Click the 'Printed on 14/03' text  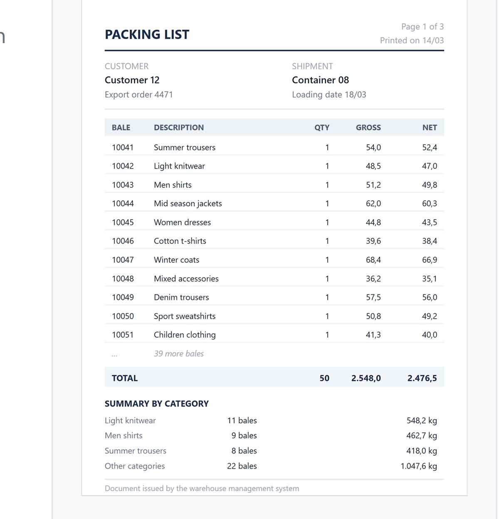point(412,40)
